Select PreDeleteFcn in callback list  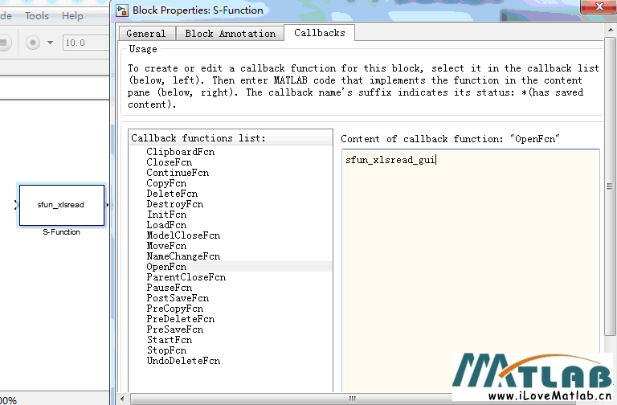point(181,319)
